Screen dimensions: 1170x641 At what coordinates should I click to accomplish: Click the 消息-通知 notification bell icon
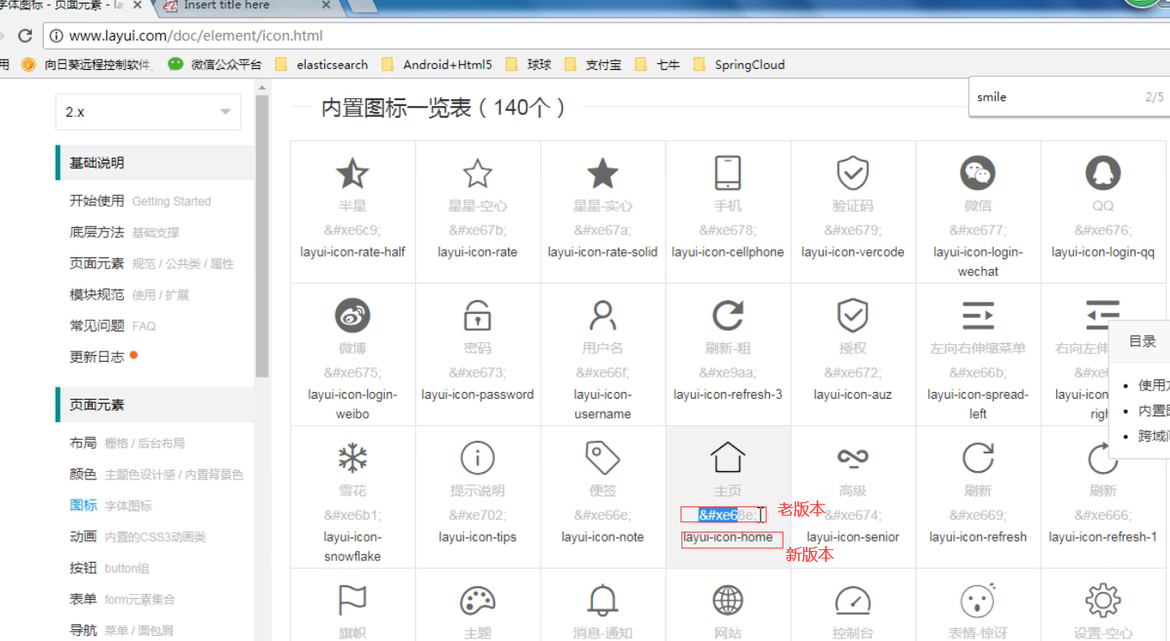tap(603, 599)
